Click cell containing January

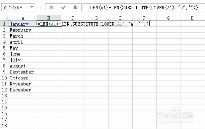tap(23, 24)
